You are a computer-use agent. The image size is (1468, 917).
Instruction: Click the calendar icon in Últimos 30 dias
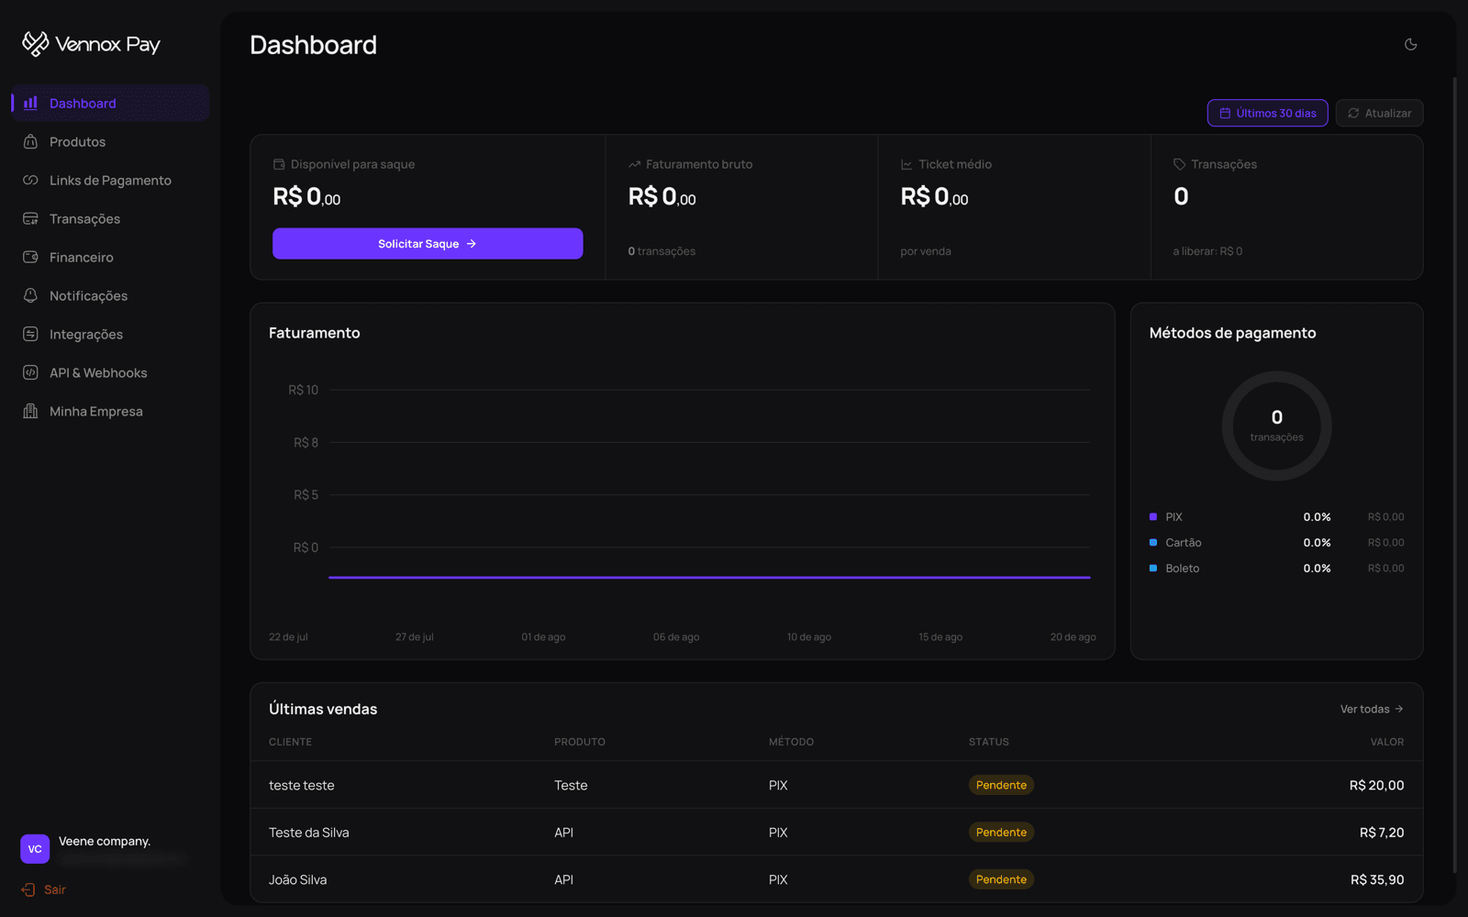click(x=1225, y=113)
